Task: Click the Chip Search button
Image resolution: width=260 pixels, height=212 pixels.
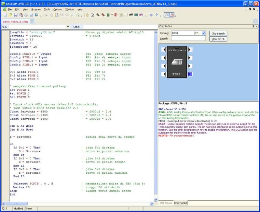Action: [218, 33]
